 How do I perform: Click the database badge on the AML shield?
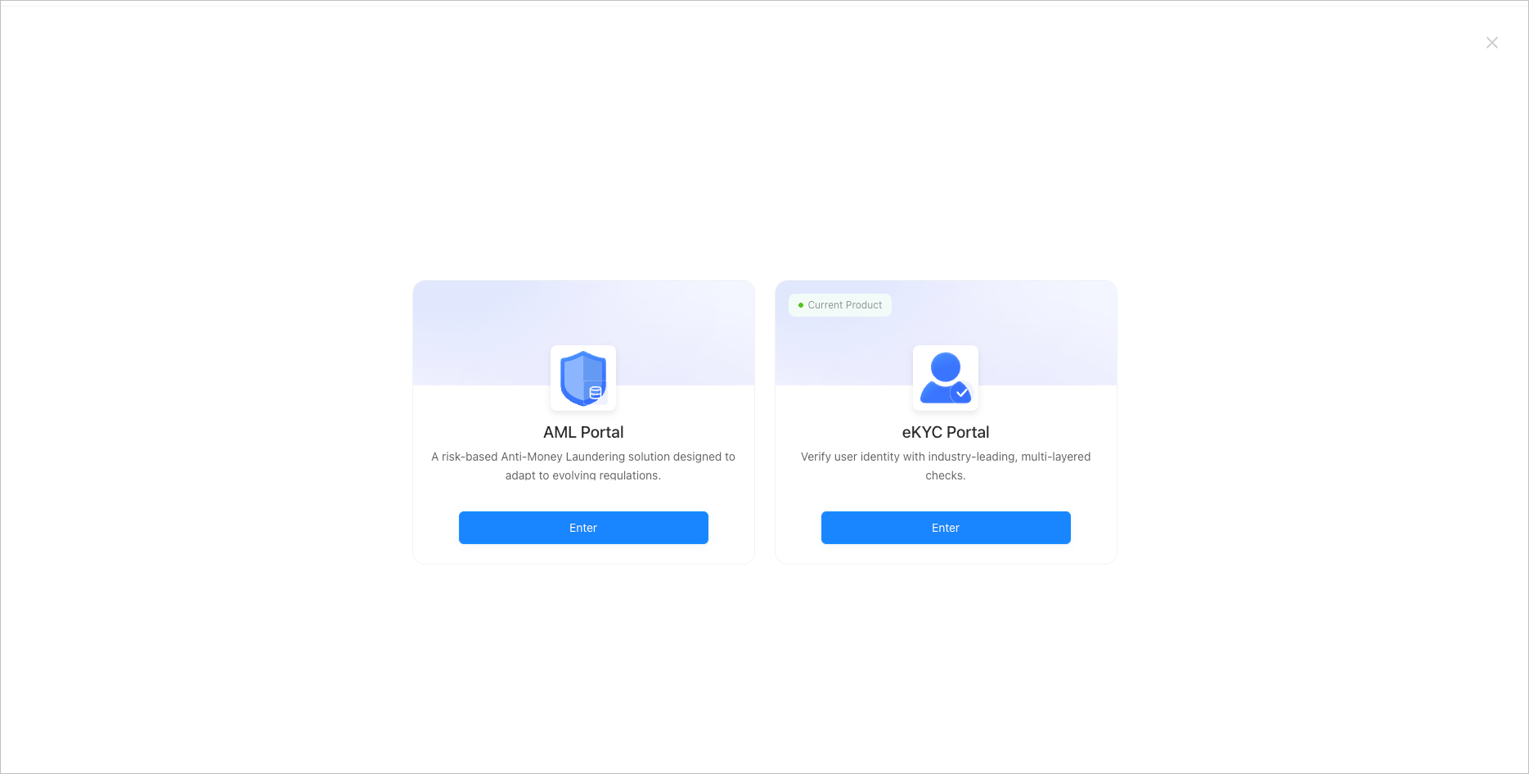point(596,392)
